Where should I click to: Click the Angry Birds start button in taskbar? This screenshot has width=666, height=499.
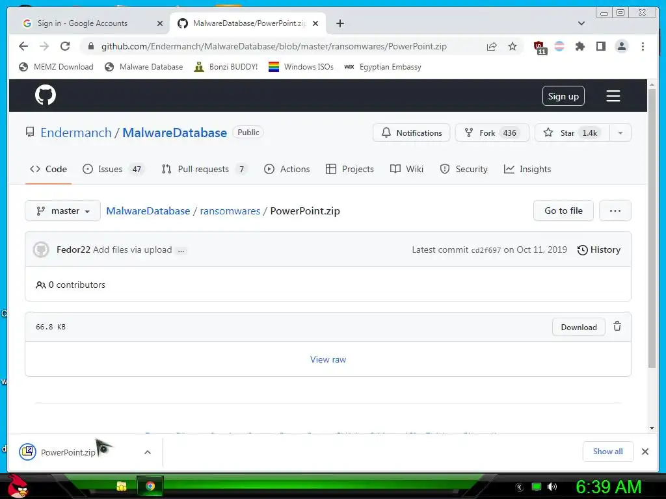click(18, 486)
